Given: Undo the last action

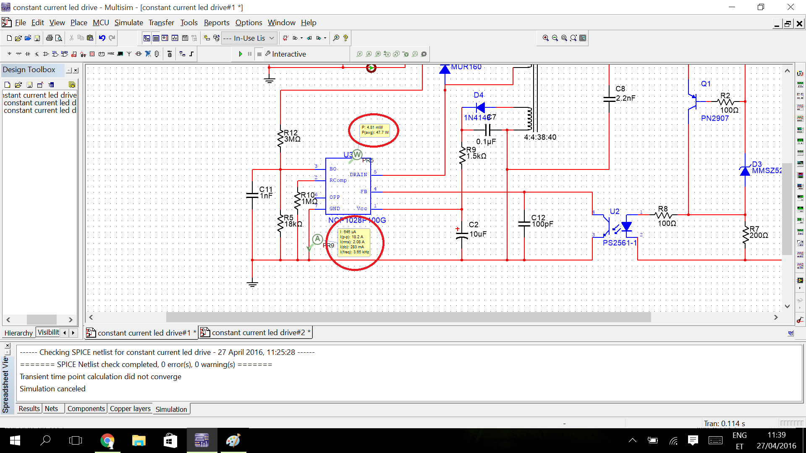Looking at the screenshot, I should coord(102,38).
